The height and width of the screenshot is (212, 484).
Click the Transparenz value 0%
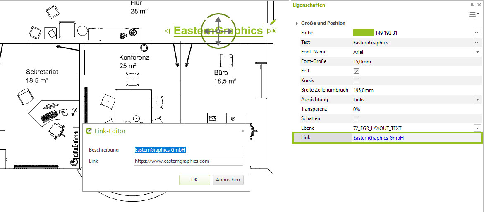click(x=357, y=109)
